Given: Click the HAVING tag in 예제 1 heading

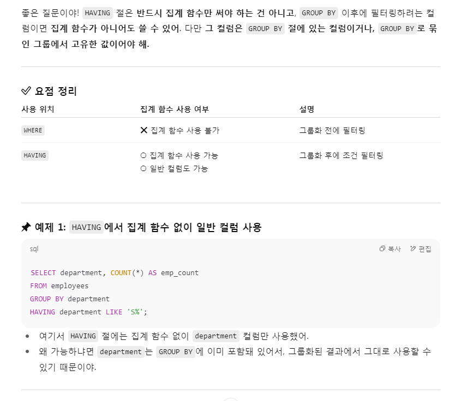Looking at the screenshot, I should [86, 227].
